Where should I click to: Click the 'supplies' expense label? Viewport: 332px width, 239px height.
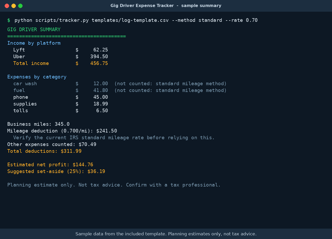click(25, 104)
